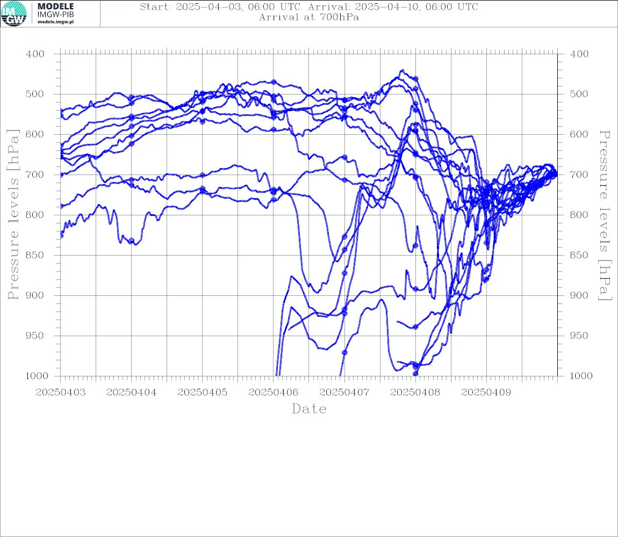The height and width of the screenshot is (537, 618).
Task: Click left axis value 1000
Action: pyautogui.click(x=37, y=376)
